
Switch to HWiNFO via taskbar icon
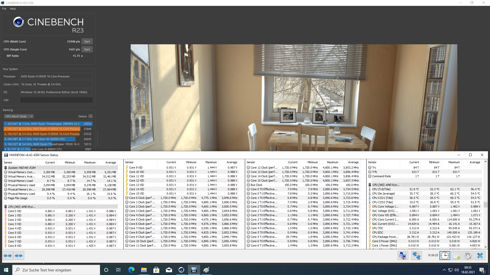(x=194, y=270)
